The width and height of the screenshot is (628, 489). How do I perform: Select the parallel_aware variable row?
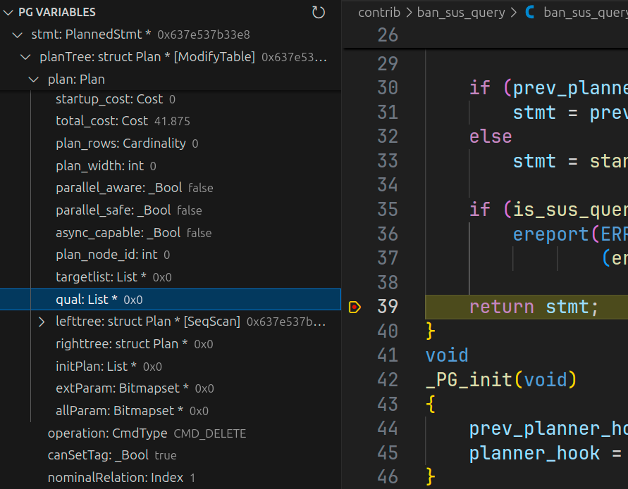tap(134, 188)
